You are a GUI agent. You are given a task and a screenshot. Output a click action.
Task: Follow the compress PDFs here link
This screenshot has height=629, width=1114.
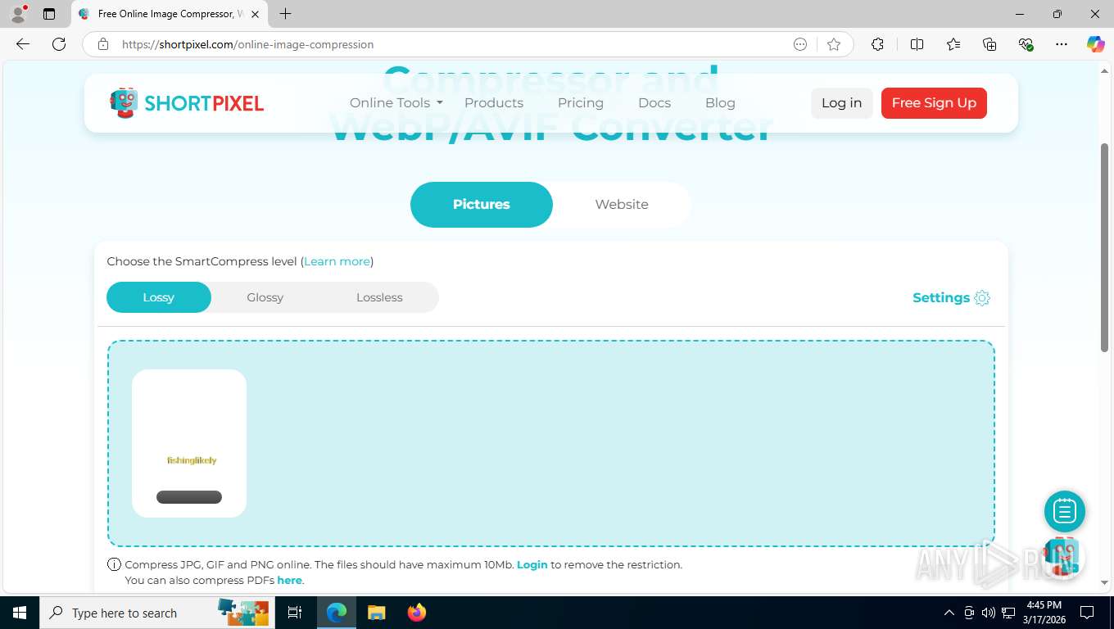pos(290,580)
